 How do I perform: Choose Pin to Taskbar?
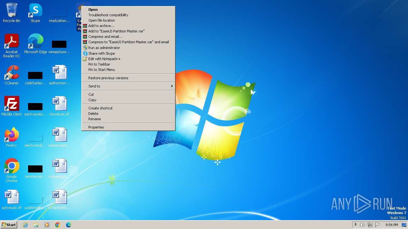(128, 64)
